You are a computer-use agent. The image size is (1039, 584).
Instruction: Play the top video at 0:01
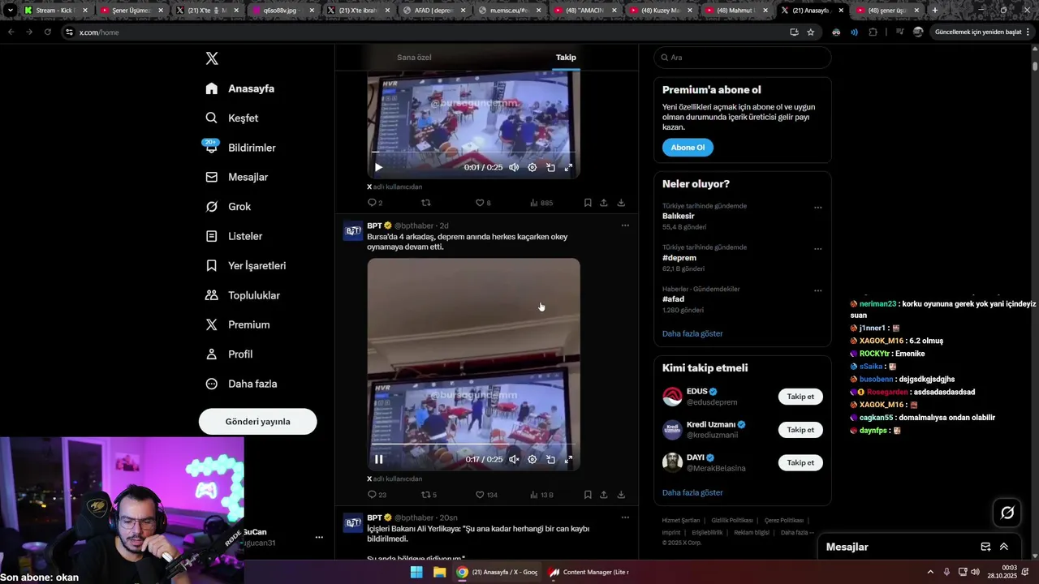[x=378, y=167]
